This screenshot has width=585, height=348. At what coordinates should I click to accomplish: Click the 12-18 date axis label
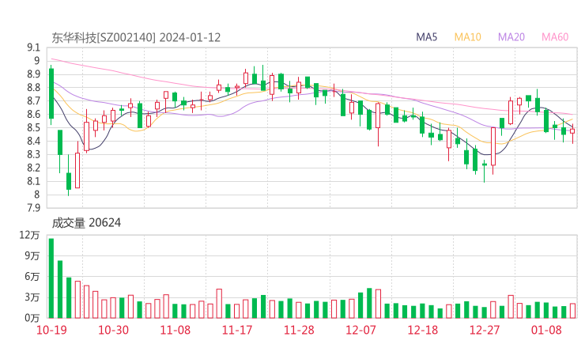(x=423, y=330)
